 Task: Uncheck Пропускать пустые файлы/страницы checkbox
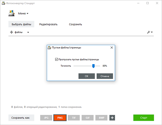pos(56,59)
